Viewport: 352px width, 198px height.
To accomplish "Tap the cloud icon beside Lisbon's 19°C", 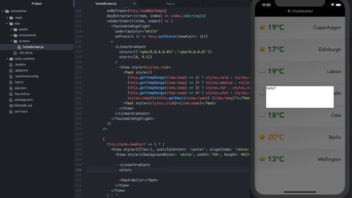I will tap(262, 71).
